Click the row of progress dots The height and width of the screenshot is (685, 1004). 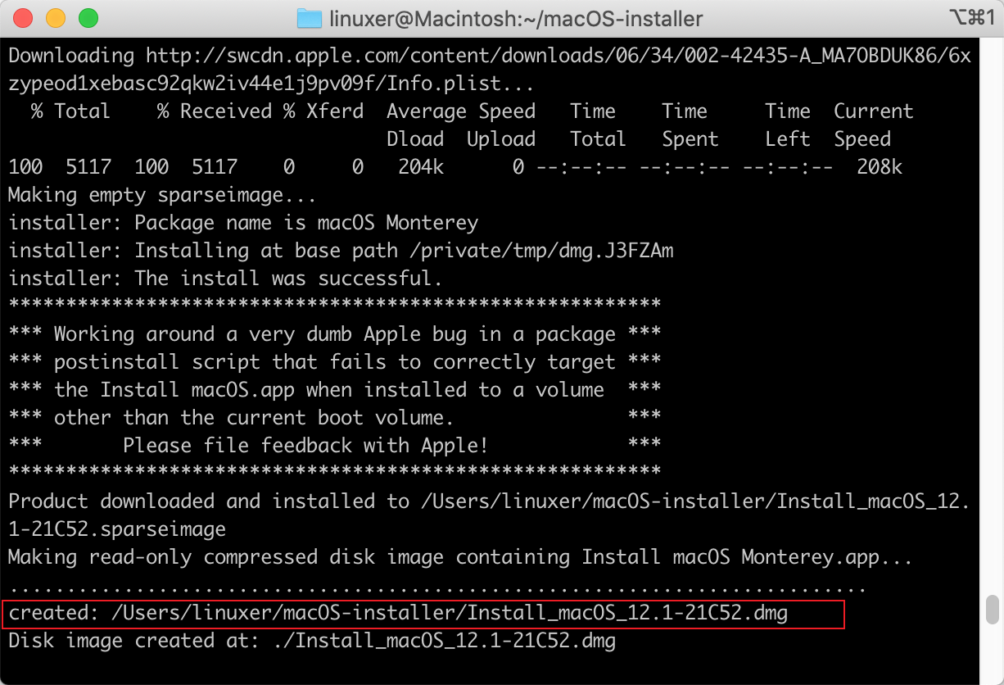click(x=436, y=585)
